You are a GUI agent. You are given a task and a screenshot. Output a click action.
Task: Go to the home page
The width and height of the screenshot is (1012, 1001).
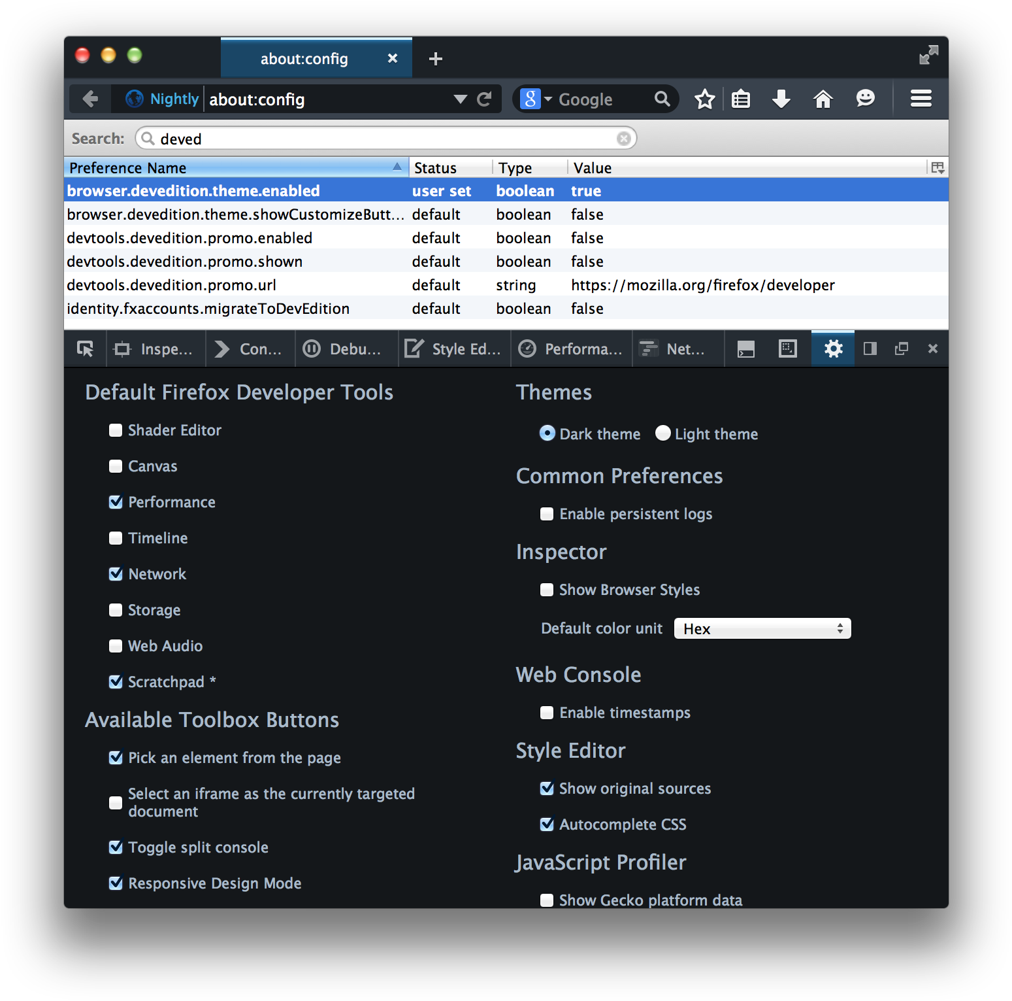point(823,99)
